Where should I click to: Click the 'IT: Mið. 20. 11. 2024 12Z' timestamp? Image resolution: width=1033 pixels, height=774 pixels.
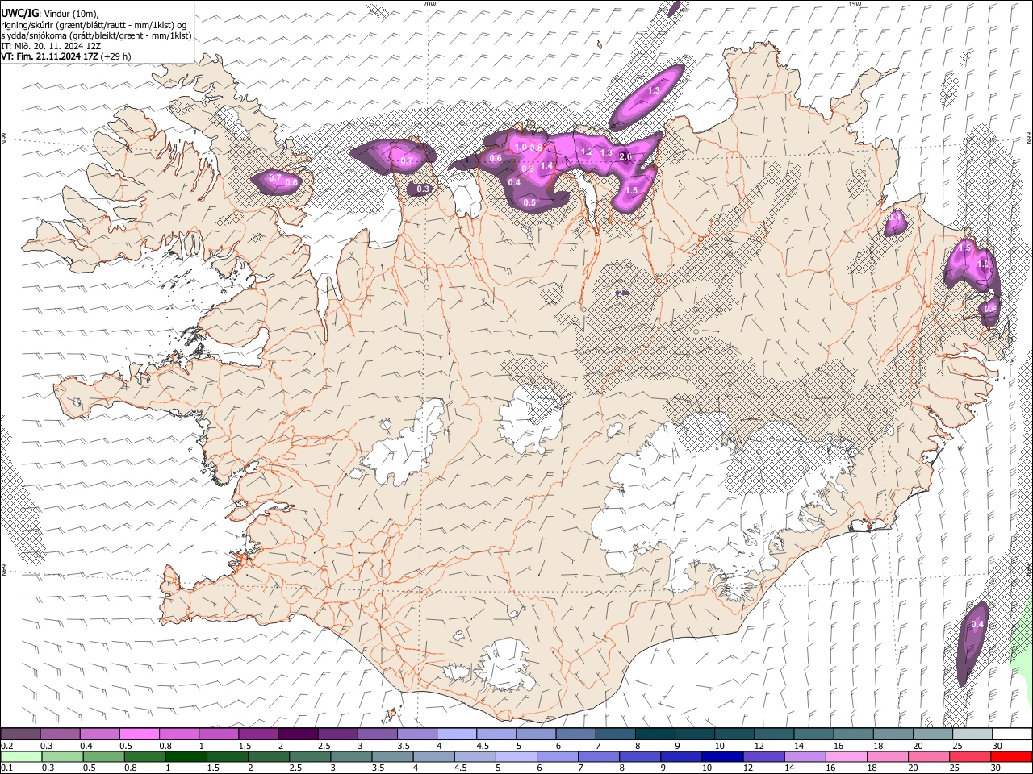[51, 46]
